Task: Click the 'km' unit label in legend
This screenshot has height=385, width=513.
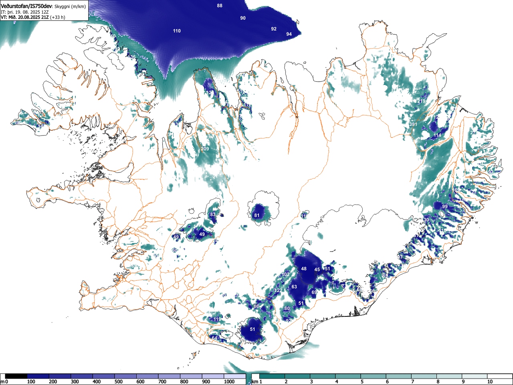Action: (254, 382)
